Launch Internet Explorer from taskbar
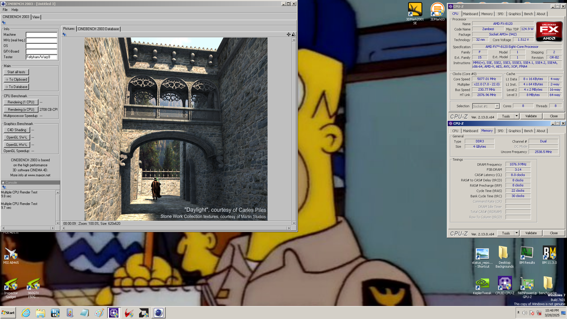The height and width of the screenshot is (319, 567). pos(26,313)
